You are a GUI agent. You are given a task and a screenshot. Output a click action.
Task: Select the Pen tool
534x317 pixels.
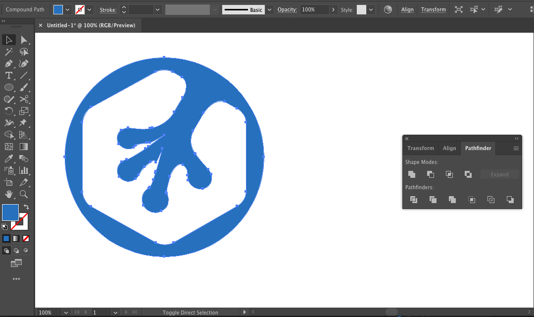(8, 63)
